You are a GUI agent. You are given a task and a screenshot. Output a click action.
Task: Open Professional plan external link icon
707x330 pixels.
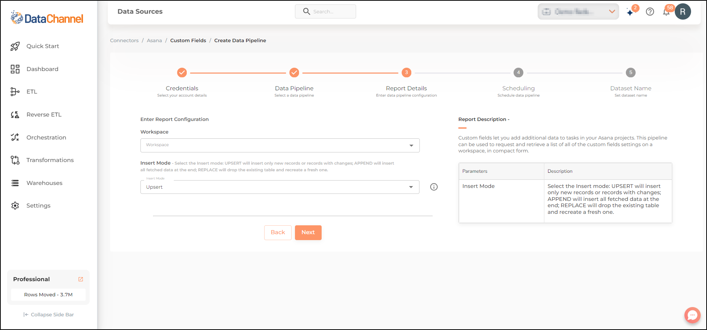point(81,279)
